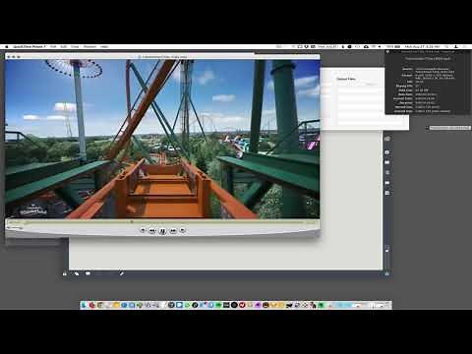
Task: Click the movie title in the QuickTime title bar
Action: click(x=165, y=57)
